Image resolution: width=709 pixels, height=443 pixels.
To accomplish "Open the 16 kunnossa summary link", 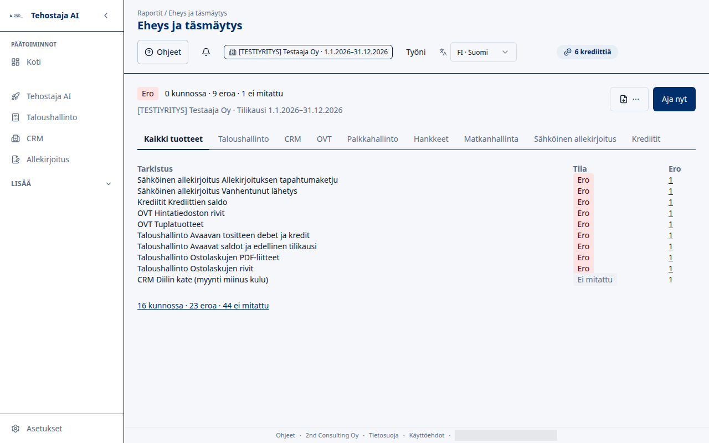I will coord(203,305).
